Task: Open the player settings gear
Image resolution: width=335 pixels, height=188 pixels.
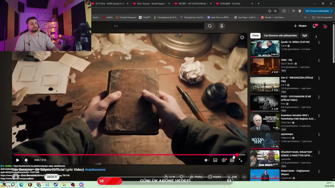Action: point(224,160)
